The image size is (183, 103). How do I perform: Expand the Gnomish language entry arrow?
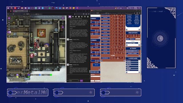pos(139,68)
